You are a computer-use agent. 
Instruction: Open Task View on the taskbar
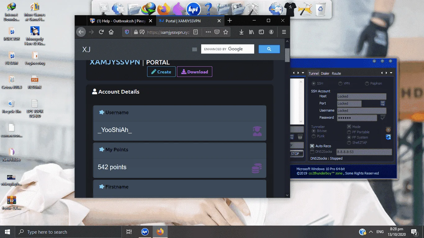(129, 232)
